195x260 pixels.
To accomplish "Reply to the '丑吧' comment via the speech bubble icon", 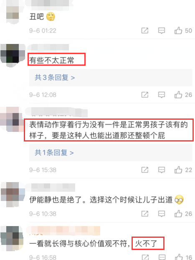I will [162, 31].
